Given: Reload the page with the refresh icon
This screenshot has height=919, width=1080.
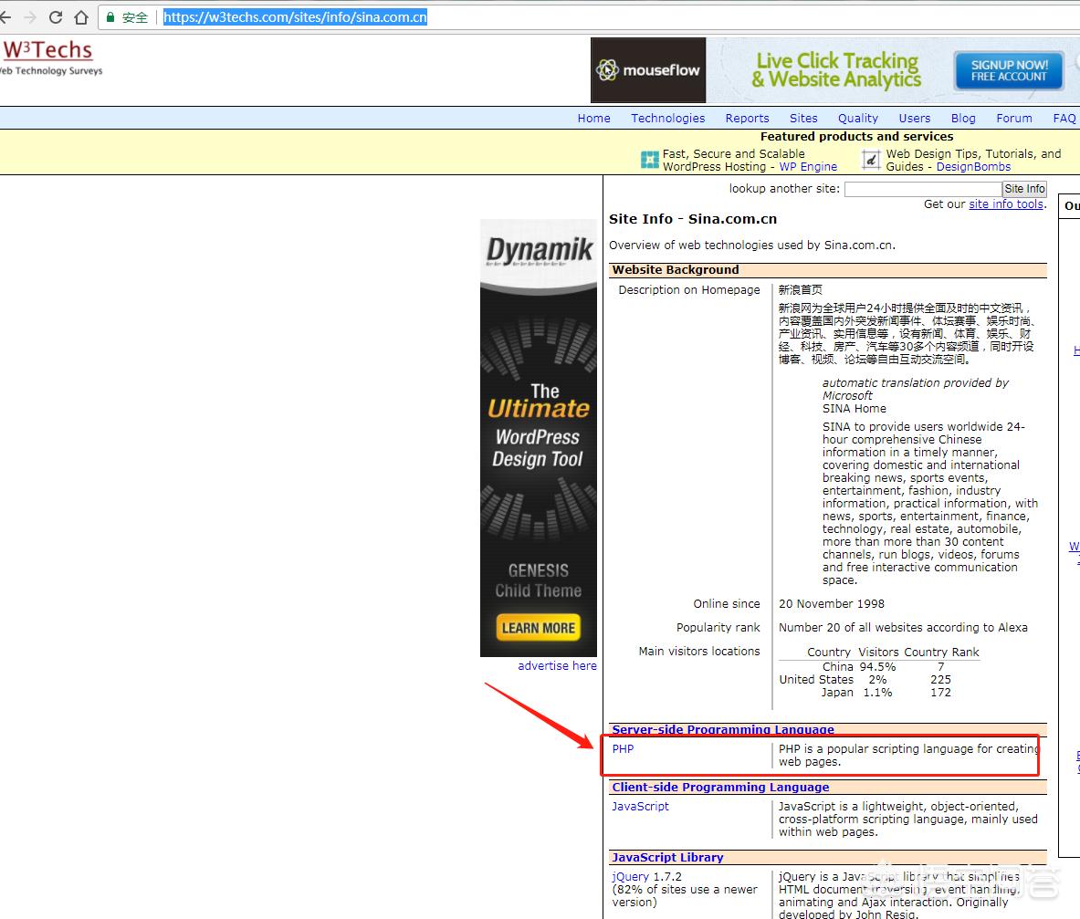Looking at the screenshot, I should click(56, 17).
